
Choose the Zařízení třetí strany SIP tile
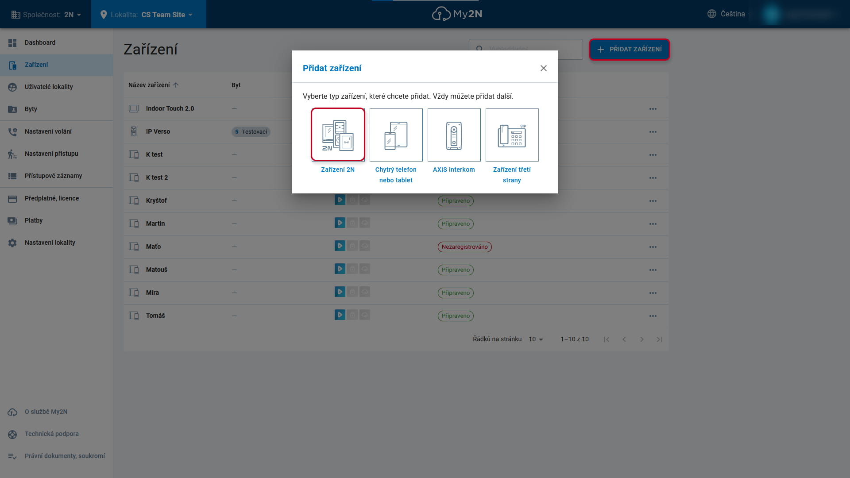[x=512, y=135]
